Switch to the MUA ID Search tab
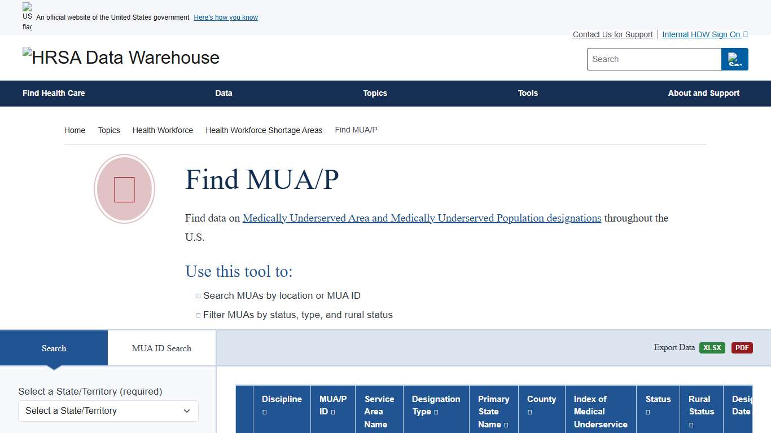 [x=161, y=348]
